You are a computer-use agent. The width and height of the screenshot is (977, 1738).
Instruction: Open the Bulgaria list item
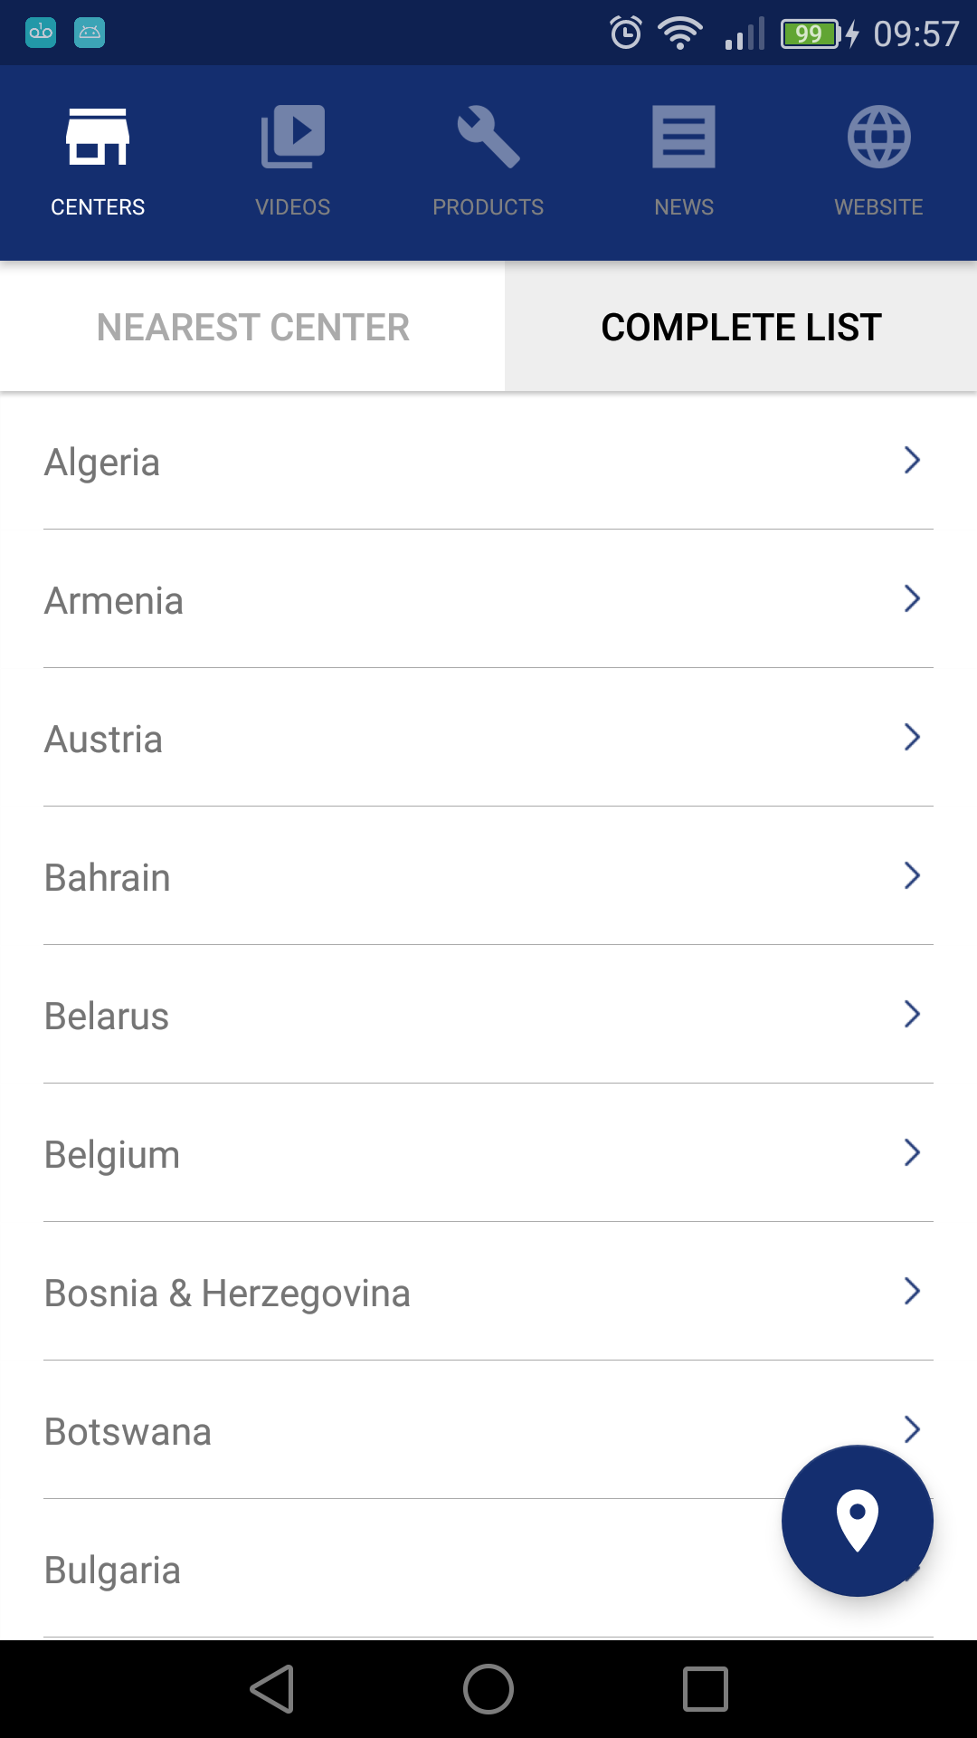point(488,1569)
